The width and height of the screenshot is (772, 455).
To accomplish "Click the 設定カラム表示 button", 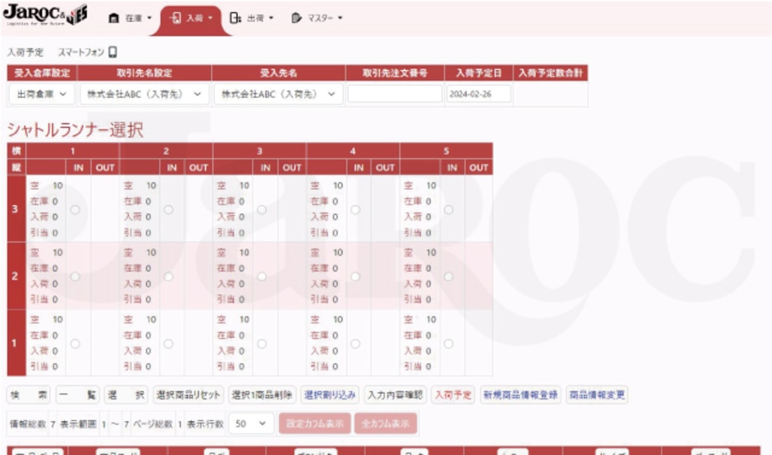I will (314, 424).
